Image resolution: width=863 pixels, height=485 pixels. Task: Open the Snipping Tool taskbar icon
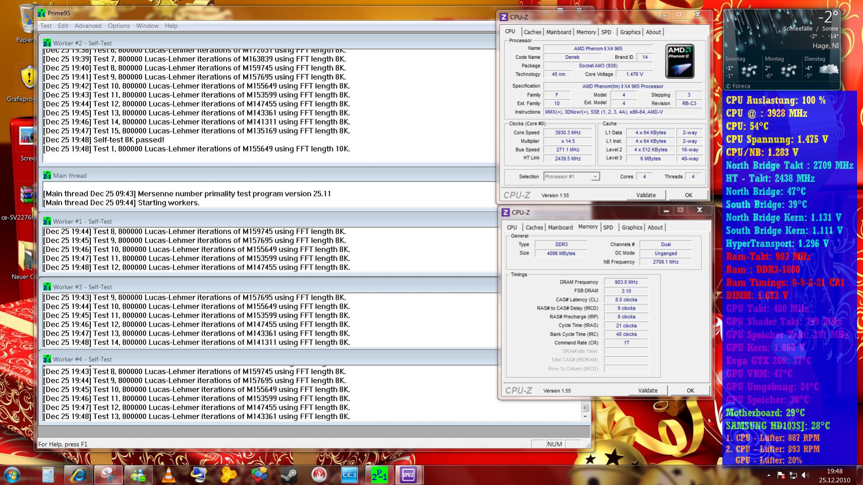coord(108,475)
